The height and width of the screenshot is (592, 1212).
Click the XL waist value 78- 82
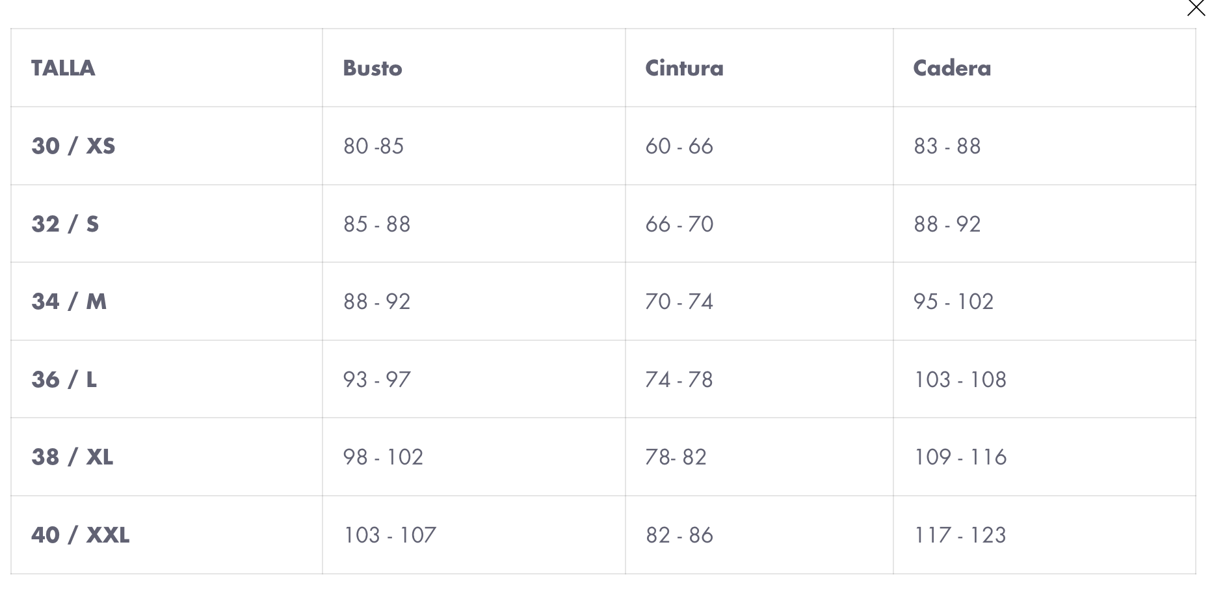(x=676, y=457)
